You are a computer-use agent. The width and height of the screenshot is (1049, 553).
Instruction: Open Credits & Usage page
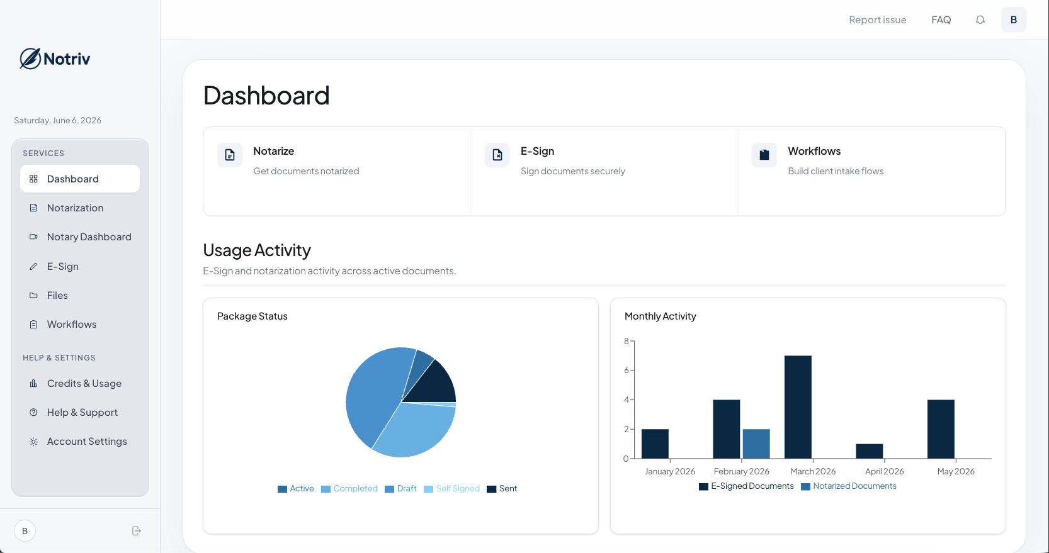click(x=80, y=383)
